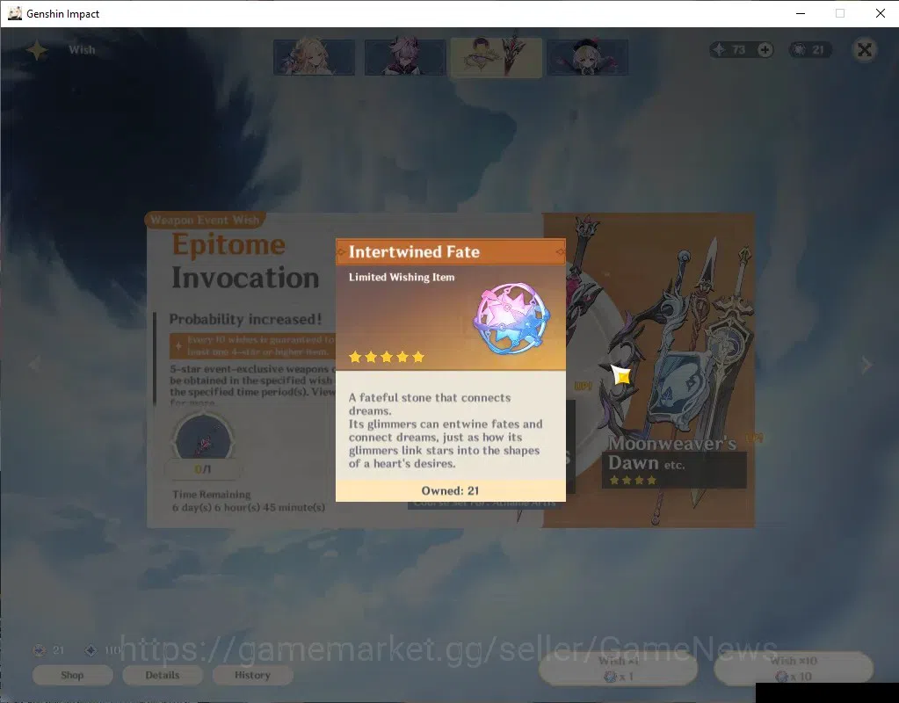Click the Wish star icon at top left
This screenshot has height=703, width=899.
pyautogui.click(x=37, y=50)
